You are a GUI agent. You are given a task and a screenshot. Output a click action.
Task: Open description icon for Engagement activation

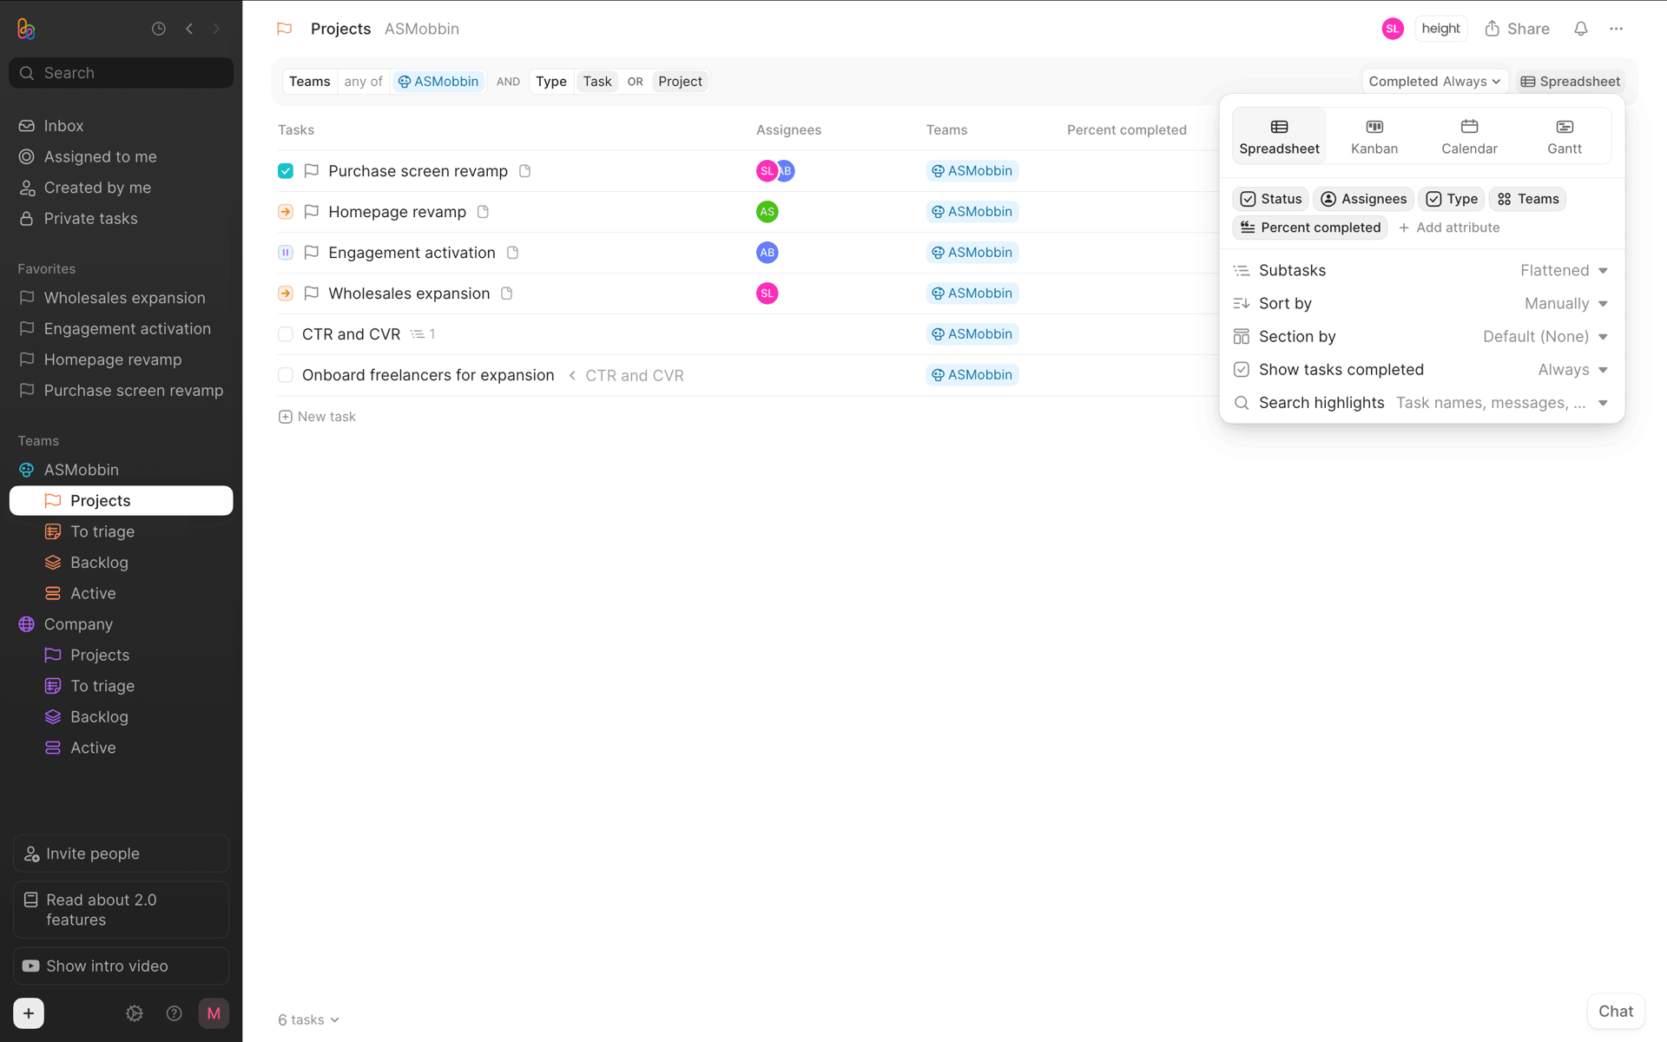(x=512, y=253)
